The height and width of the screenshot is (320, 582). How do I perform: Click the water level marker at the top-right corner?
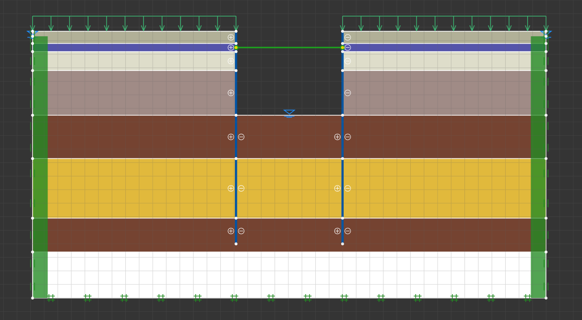coord(546,32)
